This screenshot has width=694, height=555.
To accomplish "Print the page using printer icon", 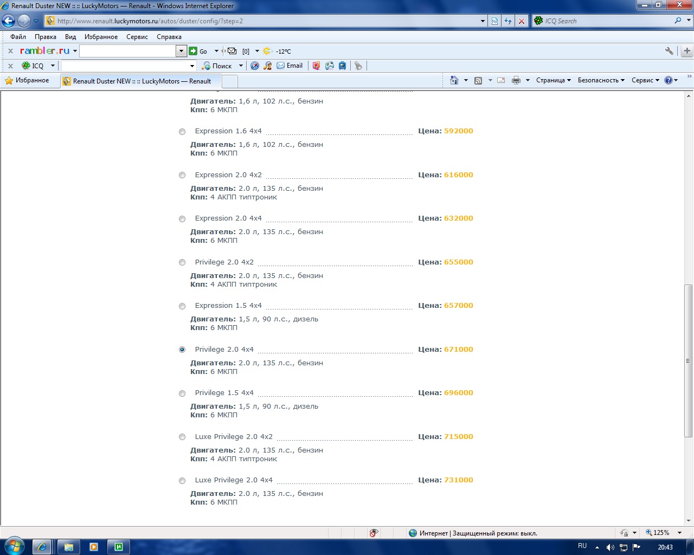I will point(516,80).
